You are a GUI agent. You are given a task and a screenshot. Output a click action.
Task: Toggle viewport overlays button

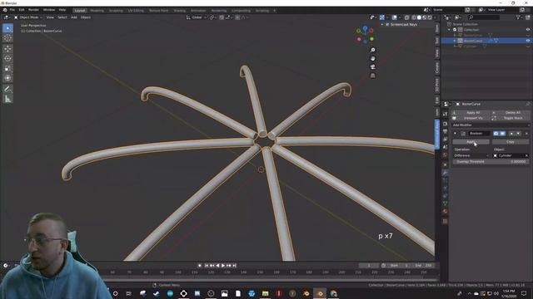click(394, 17)
